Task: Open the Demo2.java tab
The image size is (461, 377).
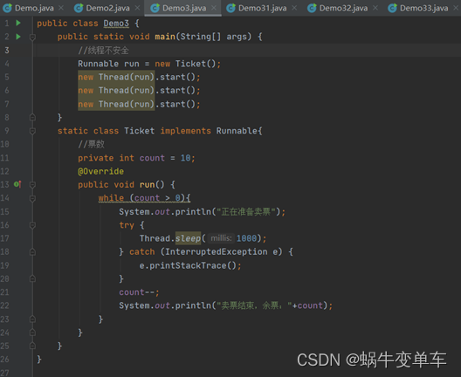Action: [x=107, y=8]
